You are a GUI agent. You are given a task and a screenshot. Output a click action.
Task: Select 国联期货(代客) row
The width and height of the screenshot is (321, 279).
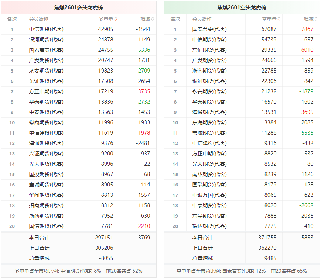tap(242, 185)
